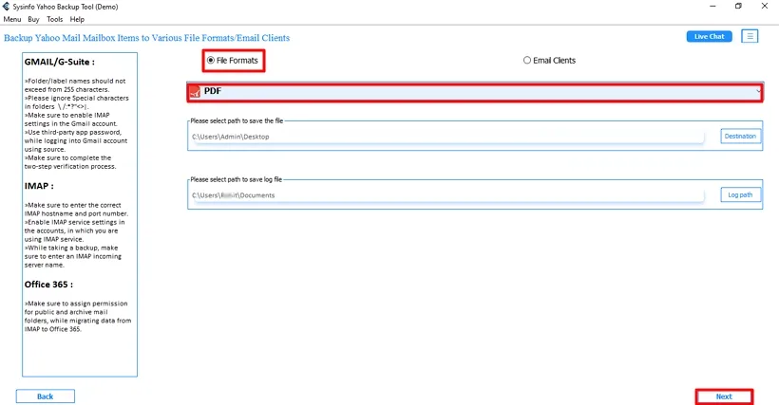Click the red PDF format icon
779x405 pixels.
[x=196, y=92]
